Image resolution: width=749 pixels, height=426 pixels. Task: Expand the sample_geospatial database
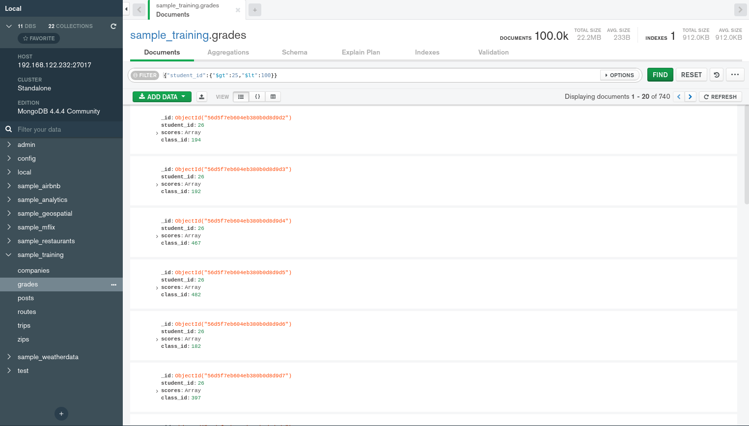[9, 213]
